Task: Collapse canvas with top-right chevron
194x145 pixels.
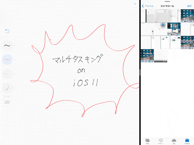Action: [x=135, y=4]
